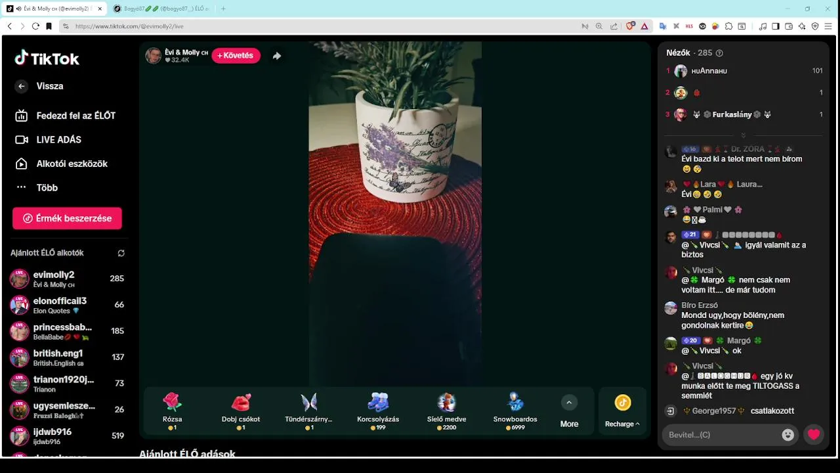Image resolution: width=840 pixels, height=473 pixels.
Task: Open top viewer ʜᴜAnnaʜᴜ
Action: 744,71
